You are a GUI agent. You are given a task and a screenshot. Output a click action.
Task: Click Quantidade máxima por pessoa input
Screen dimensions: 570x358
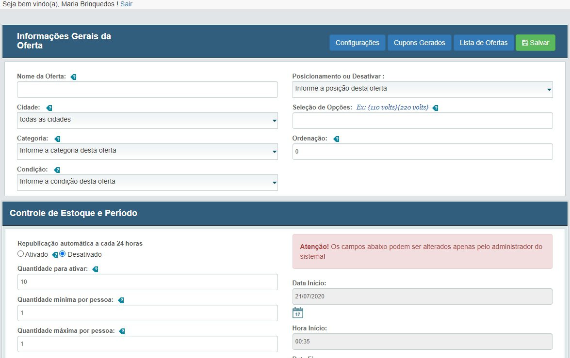(147, 344)
